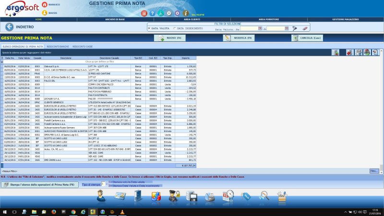This screenshot has height=216, width=384.
Task: Click the vertical scrollbar of the grid
Action: 381,111
